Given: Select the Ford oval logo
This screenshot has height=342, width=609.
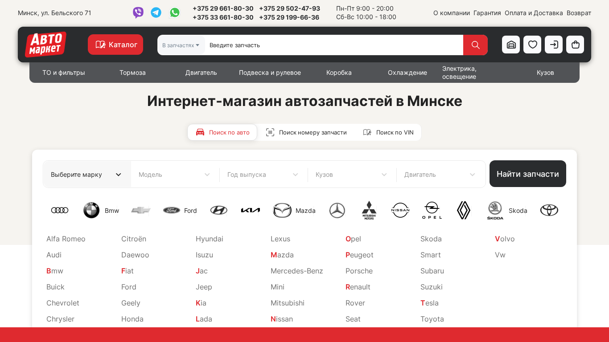Looking at the screenshot, I should tap(172, 210).
